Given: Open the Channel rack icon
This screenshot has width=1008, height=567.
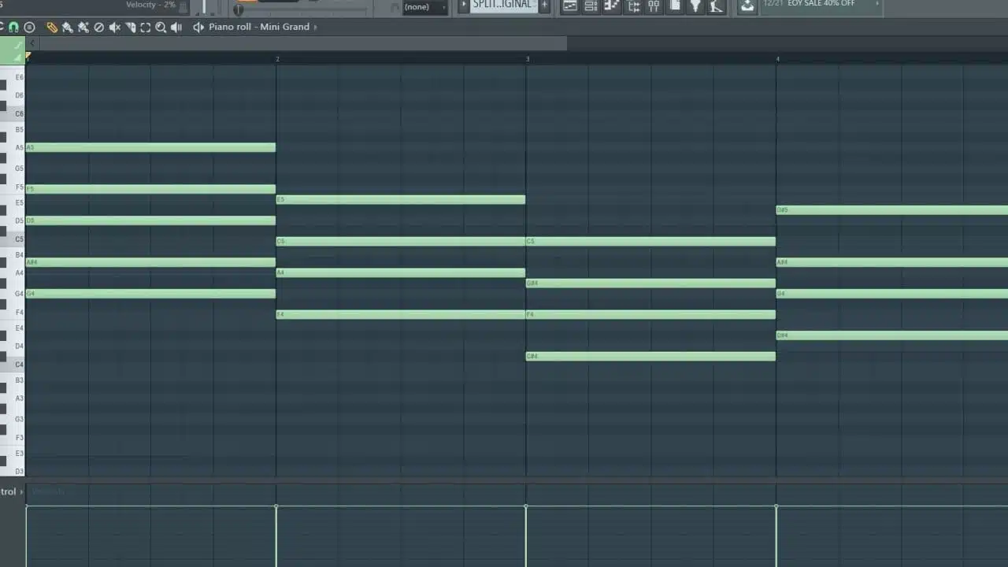Looking at the screenshot, I should [x=591, y=6].
